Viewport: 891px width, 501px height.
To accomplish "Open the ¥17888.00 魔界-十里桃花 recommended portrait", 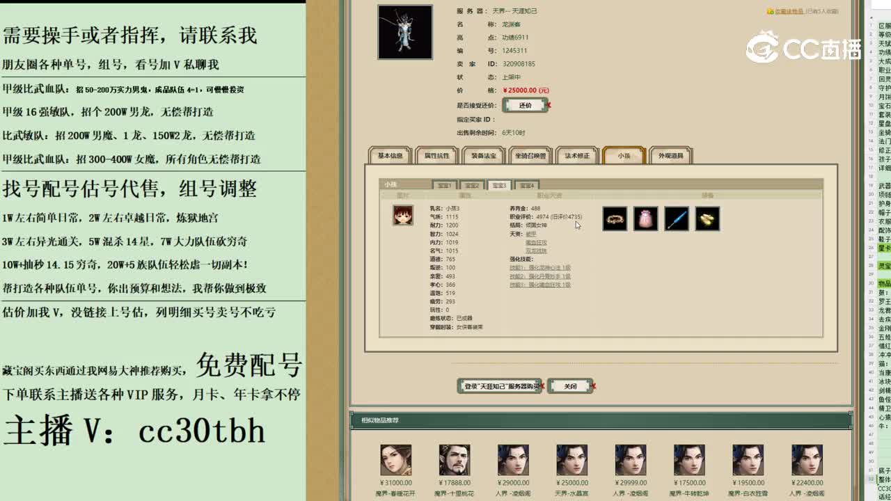I will pyautogui.click(x=454, y=460).
